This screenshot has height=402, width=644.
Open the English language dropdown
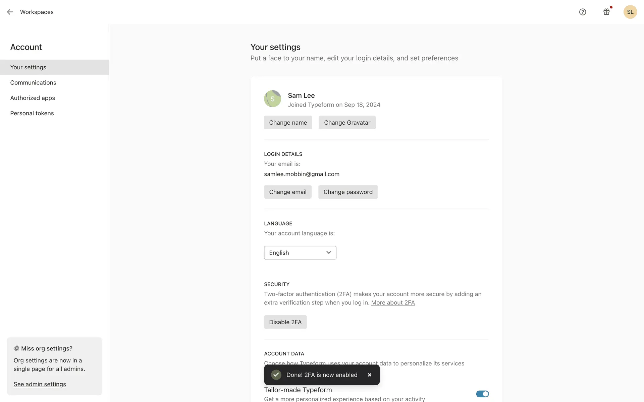[x=300, y=253]
